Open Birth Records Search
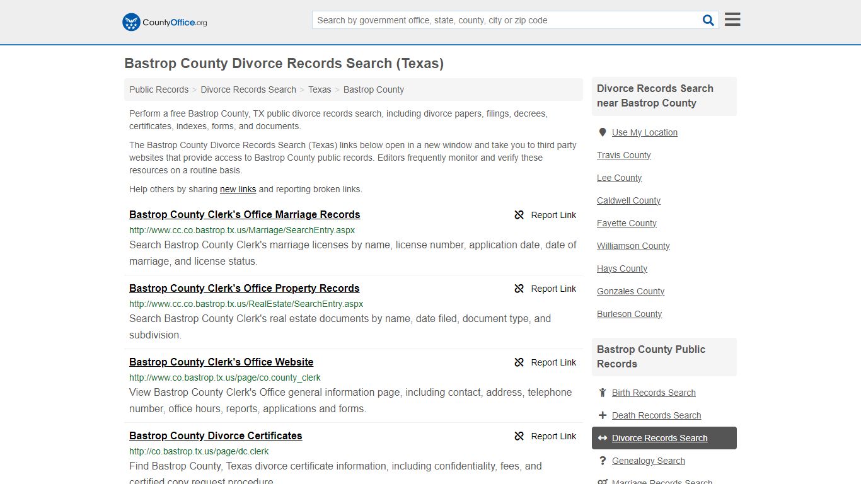Screen dimensions: 861x484 point(654,393)
